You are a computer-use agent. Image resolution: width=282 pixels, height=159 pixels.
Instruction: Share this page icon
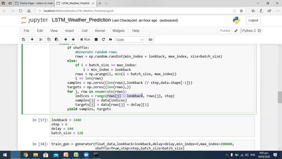click(x=269, y=11)
